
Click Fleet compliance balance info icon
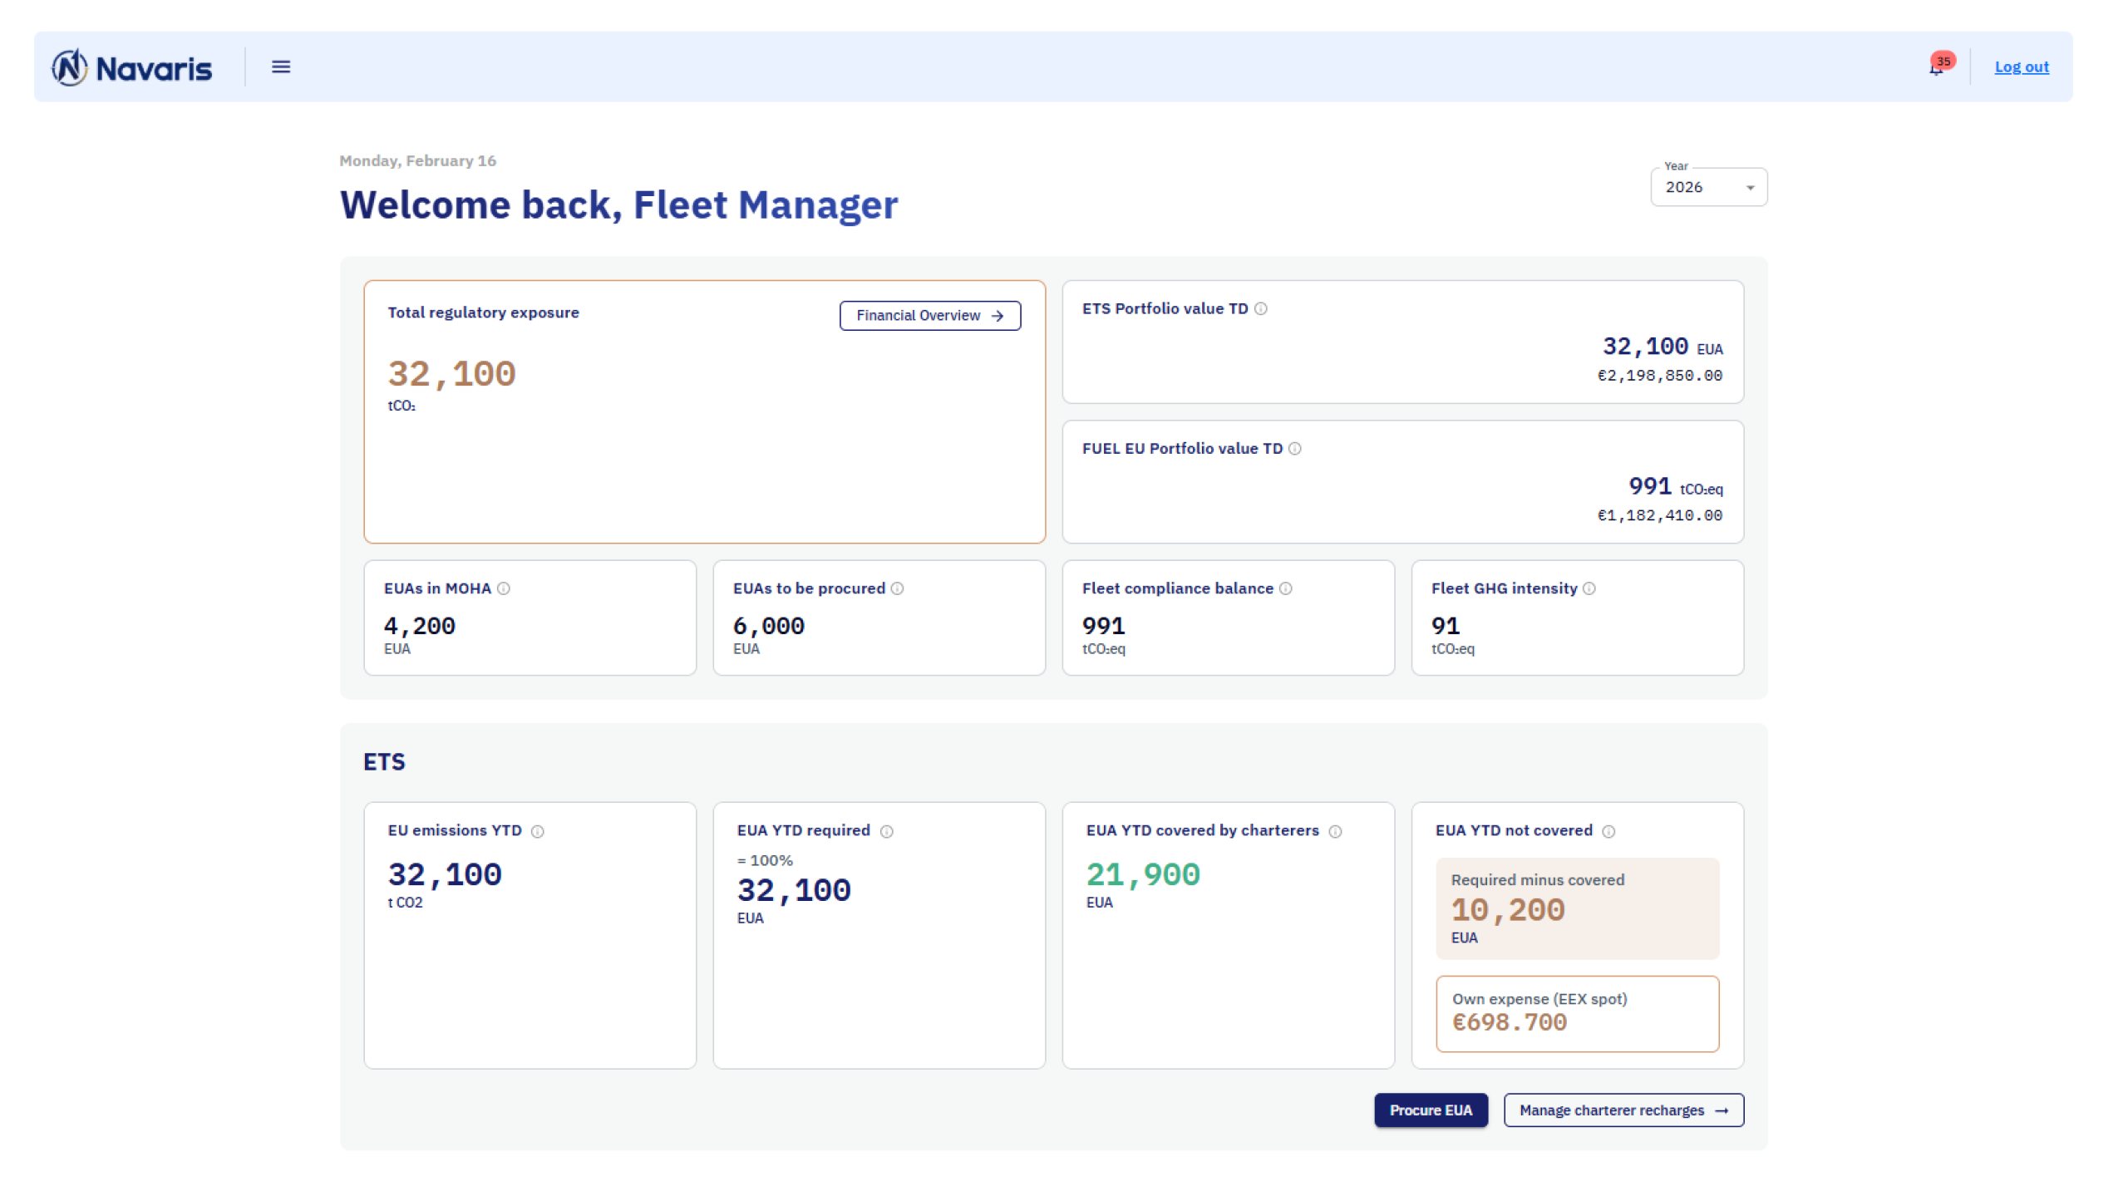click(1286, 588)
